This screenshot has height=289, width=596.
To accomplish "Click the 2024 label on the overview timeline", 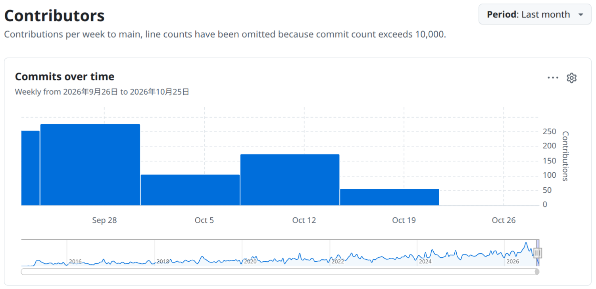I will tap(425, 262).
